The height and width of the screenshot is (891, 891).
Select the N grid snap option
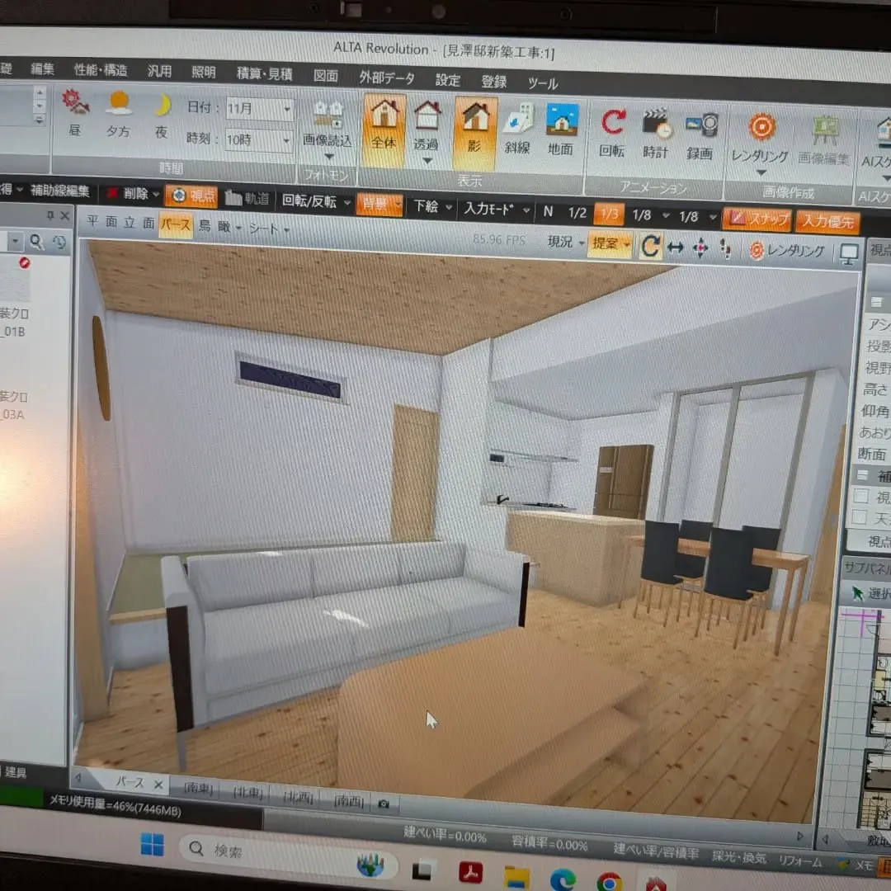(x=548, y=211)
